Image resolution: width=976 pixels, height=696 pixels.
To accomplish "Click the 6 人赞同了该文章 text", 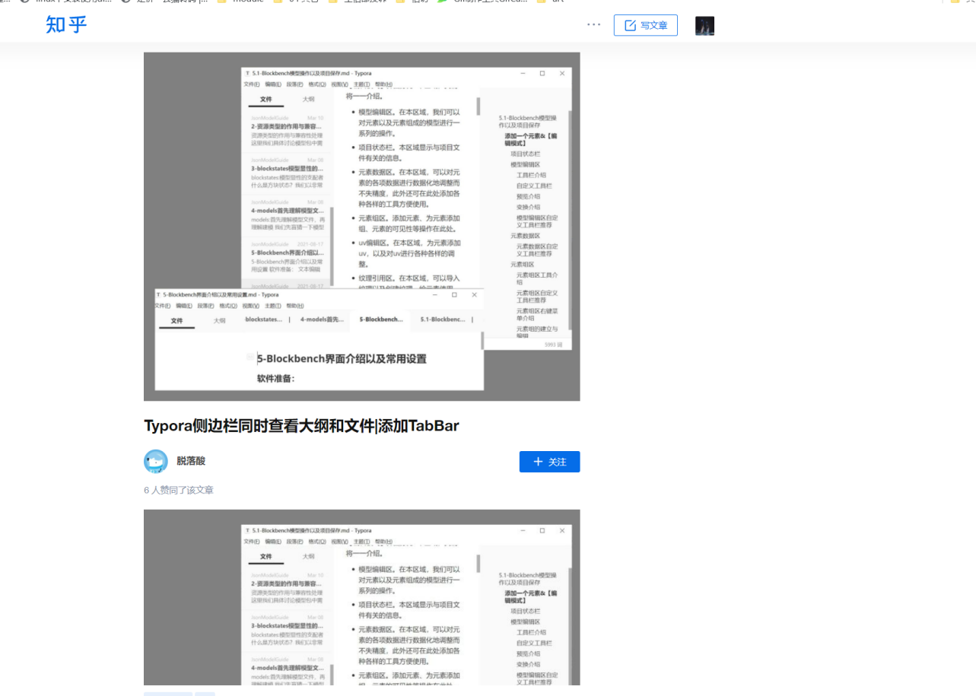I will (x=179, y=490).
